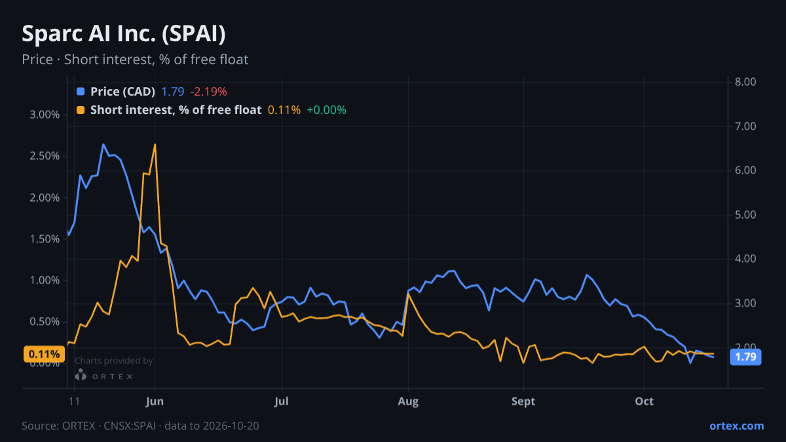Screen dimensions: 786x442
Task: Click the 1.00% left axis label
Action: pos(45,280)
